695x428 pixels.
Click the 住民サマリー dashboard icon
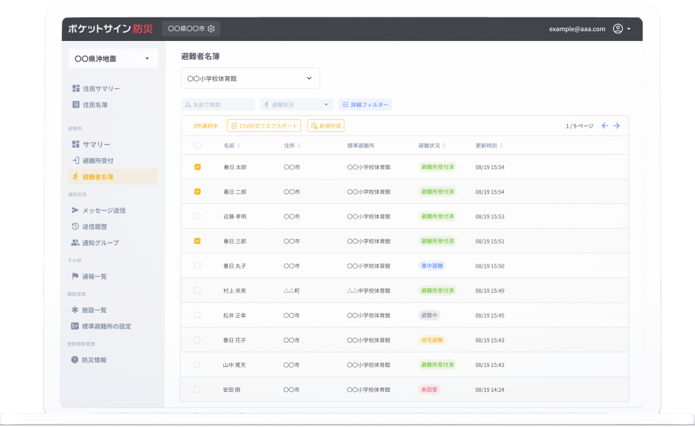click(76, 89)
